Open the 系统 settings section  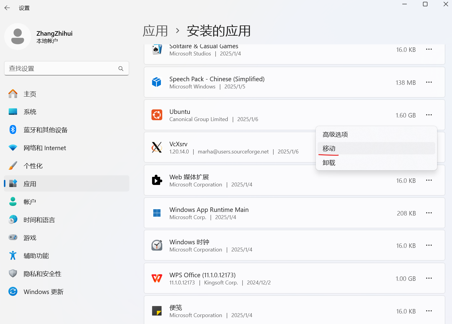click(66, 112)
